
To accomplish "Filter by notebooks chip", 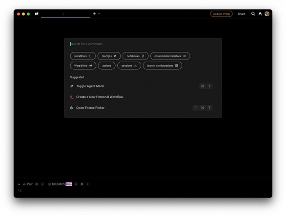I will tap(135, 56).
